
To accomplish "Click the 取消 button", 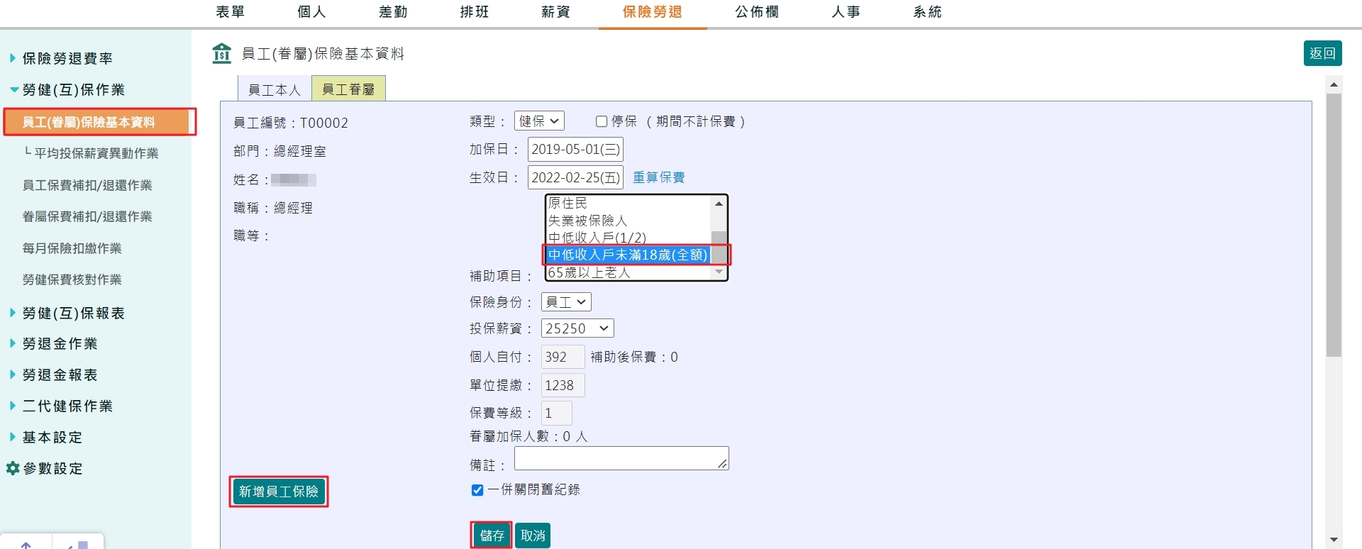I will pyautogui.click(x=533, y=536).
